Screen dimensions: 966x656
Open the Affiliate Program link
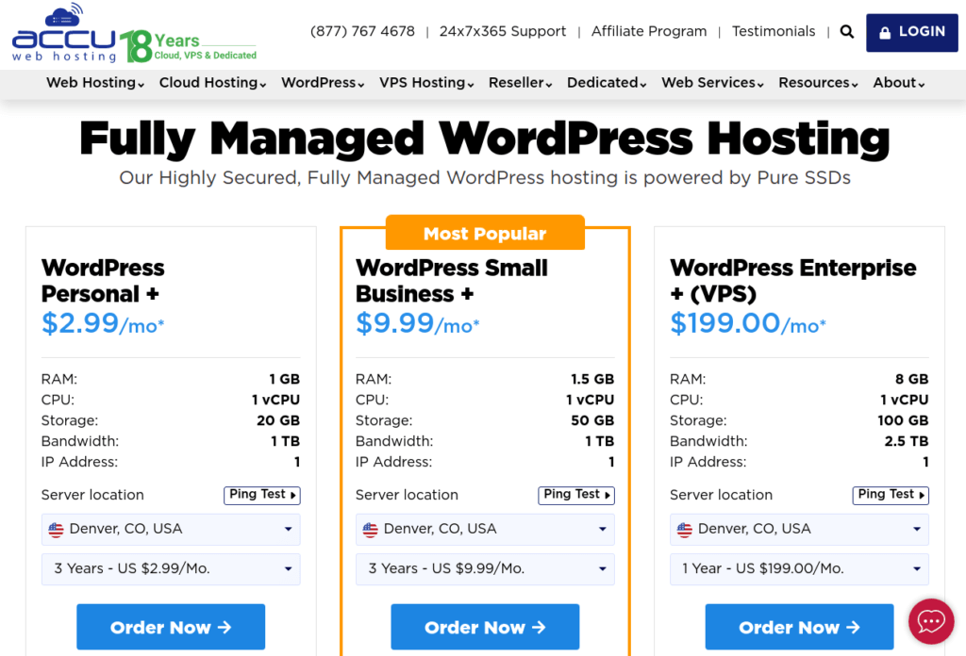(649, 31)
